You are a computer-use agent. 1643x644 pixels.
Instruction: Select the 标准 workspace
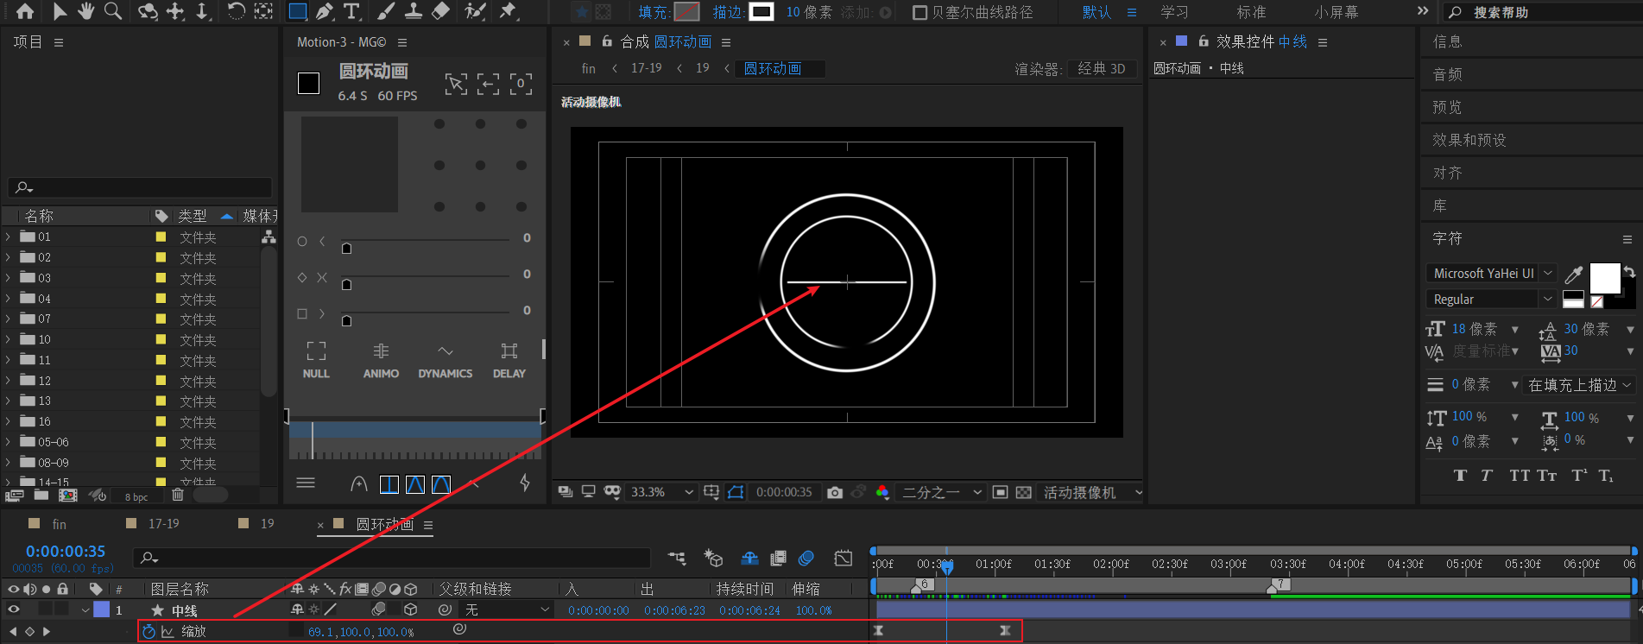coord(1251,12)
